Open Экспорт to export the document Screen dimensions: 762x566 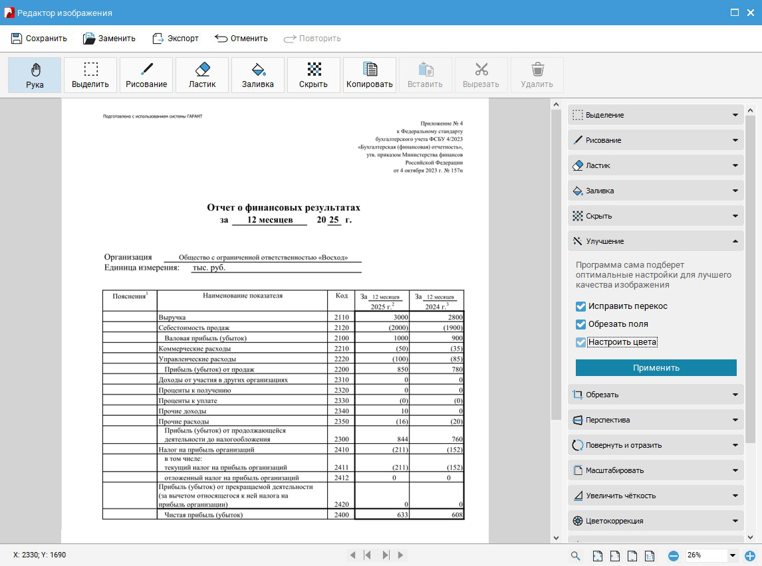pyautogui.click(x=176, y=38)
